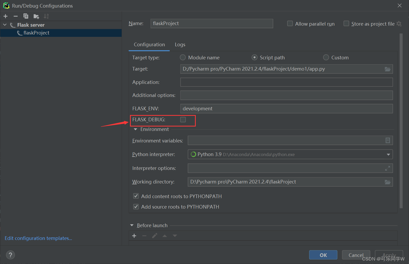409x264 pixels.
Task: Move Before launch task up
Action: (165, 236)
